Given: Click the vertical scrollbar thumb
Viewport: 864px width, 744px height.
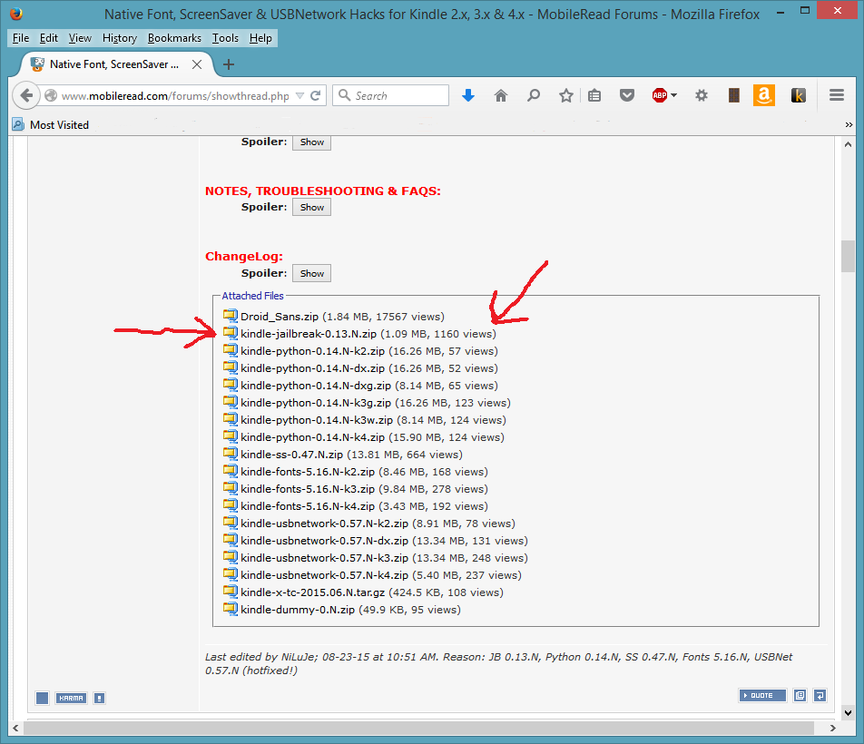Looking at the screenshot, I should (848, 256).
